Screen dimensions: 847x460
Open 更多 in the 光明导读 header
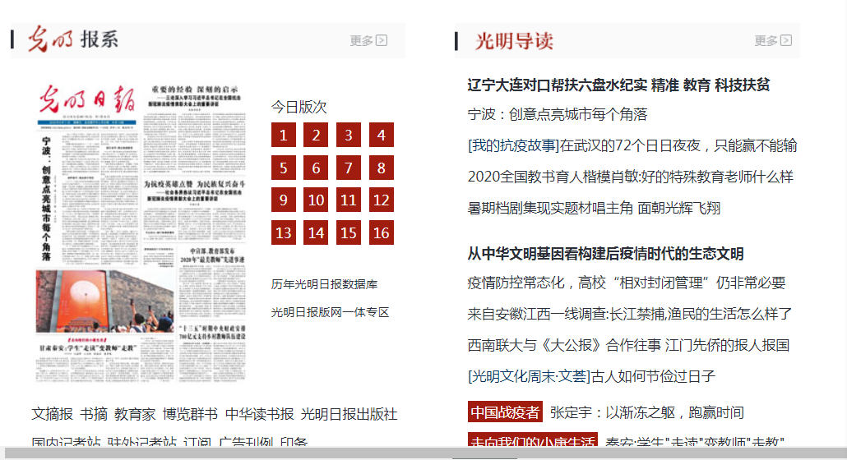coord(772,40)
